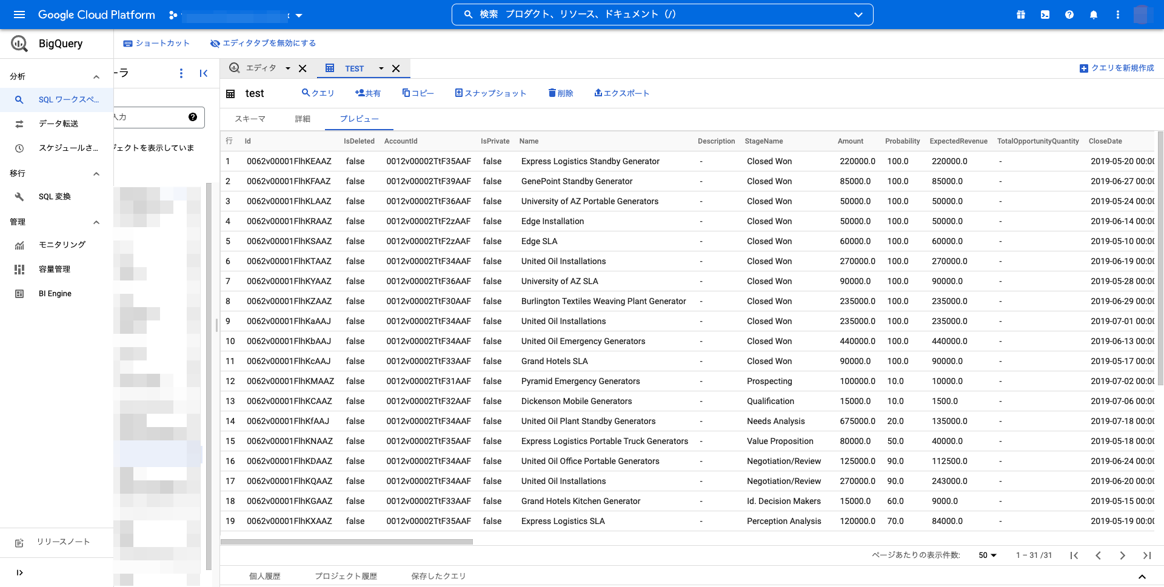
Task: Open the project selector dropdown arrow
Action: (299, 16)
